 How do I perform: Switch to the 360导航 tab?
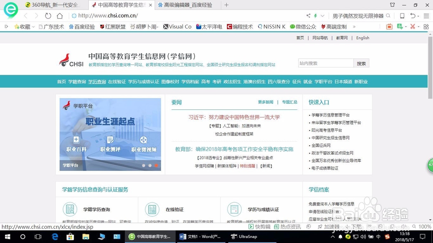[x=52, y=5]
